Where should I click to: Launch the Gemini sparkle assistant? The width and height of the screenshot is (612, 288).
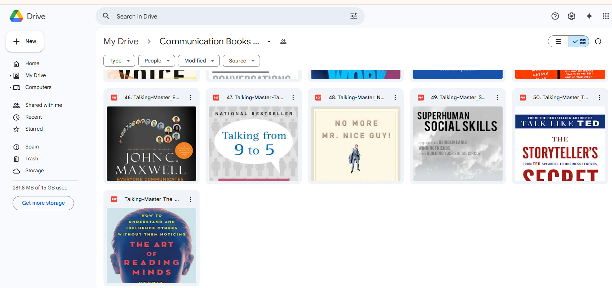point(589,16)
